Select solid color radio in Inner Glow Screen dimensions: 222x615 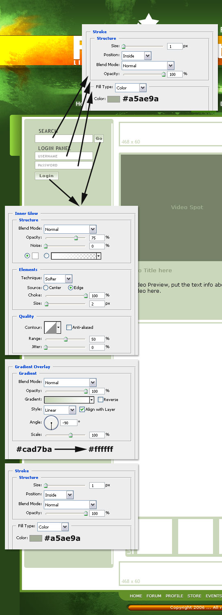point(27,255)
